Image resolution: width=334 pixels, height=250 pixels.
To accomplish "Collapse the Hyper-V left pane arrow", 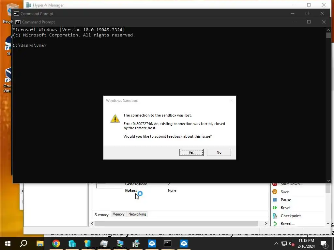I will point(22,191).
